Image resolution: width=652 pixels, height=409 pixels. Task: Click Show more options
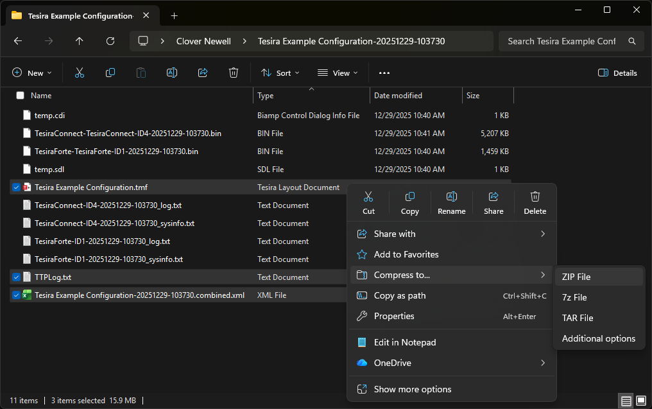[413, 388]
